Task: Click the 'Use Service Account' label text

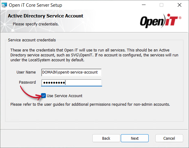Action: coord(65,96)
